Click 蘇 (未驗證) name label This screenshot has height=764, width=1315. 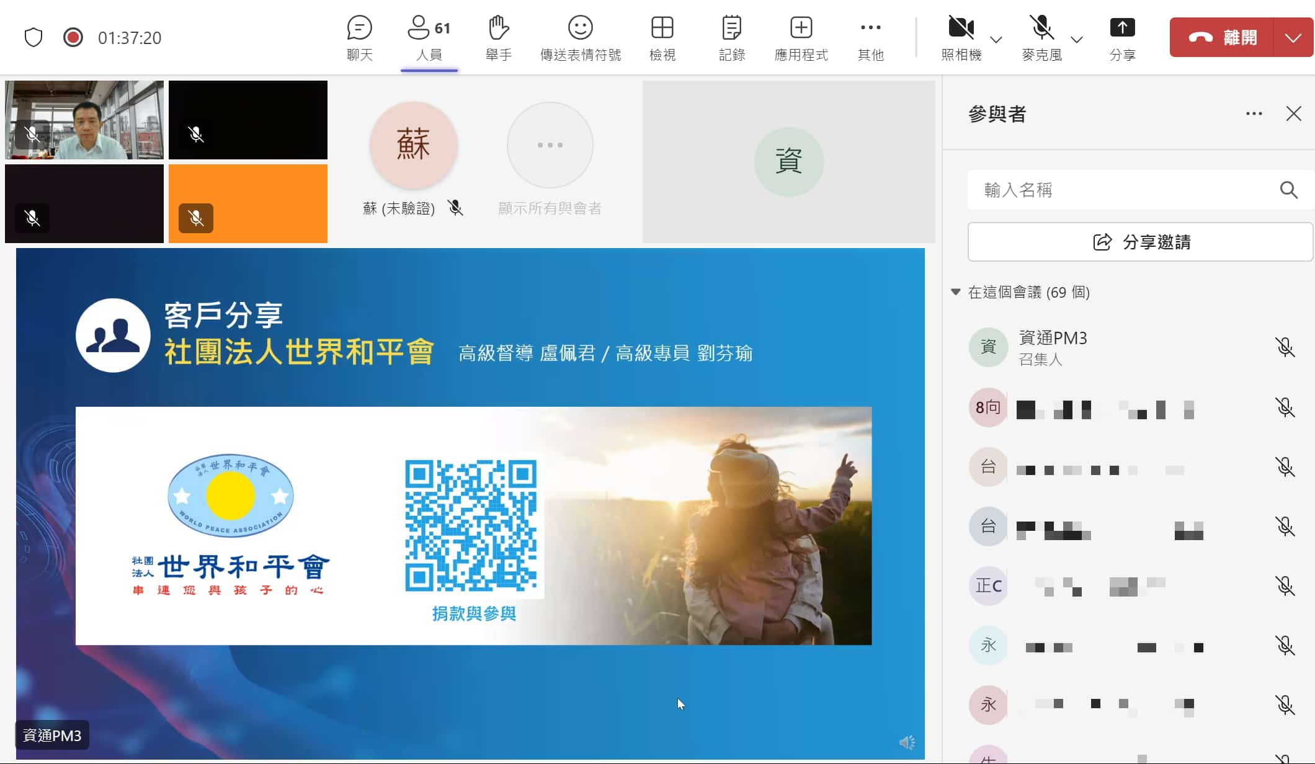tap(399, 208)
